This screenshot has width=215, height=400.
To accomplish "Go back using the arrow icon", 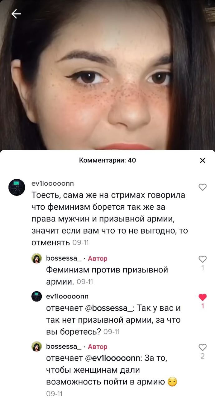I will pos(16,14).
